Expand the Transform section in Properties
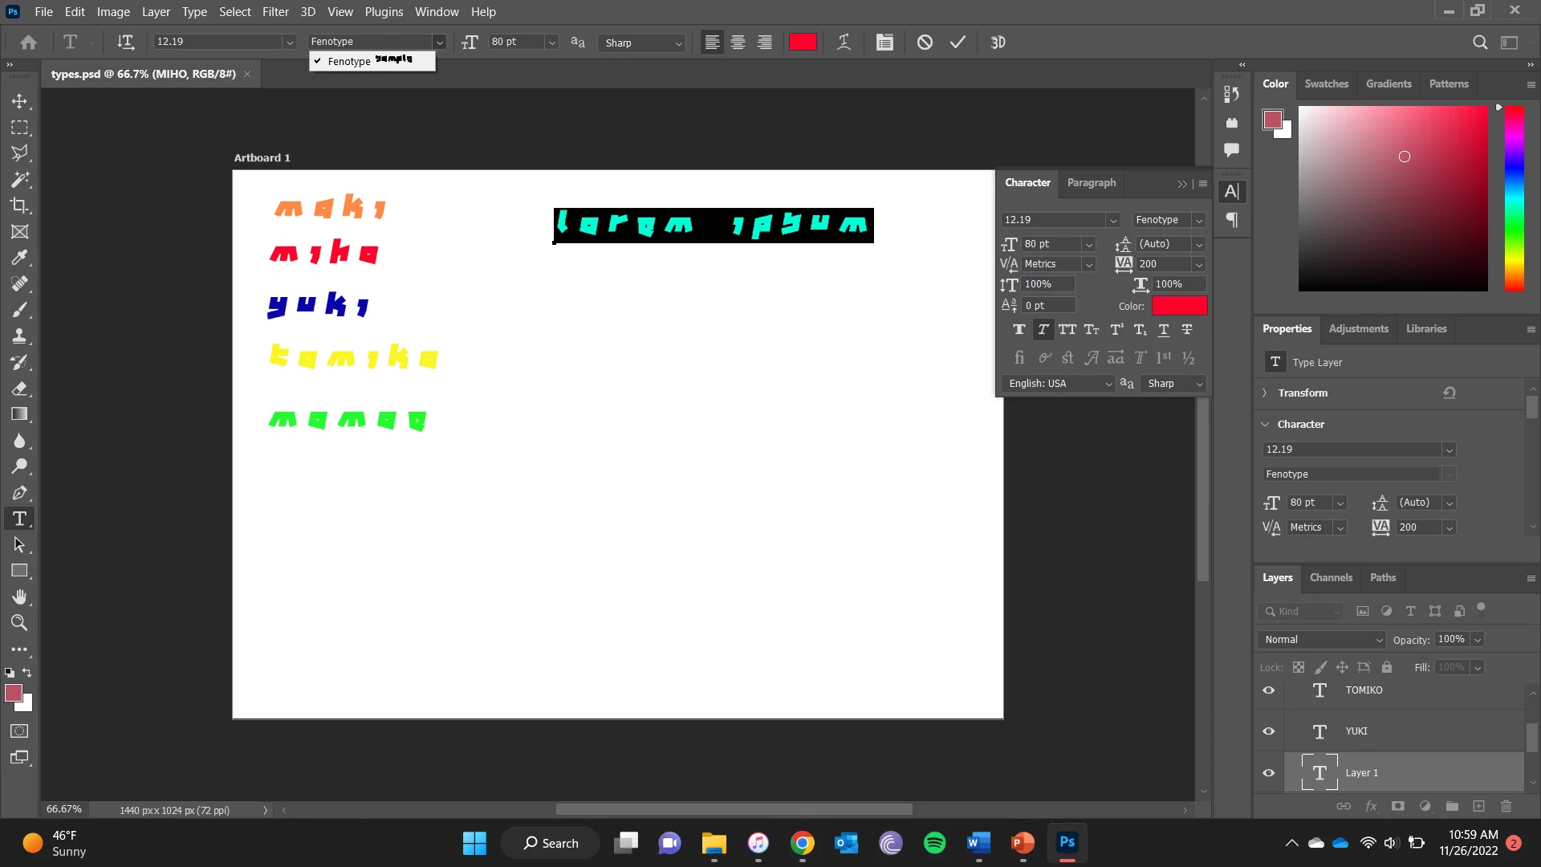The image size is (1541, 867). (x=1265, y=393)
